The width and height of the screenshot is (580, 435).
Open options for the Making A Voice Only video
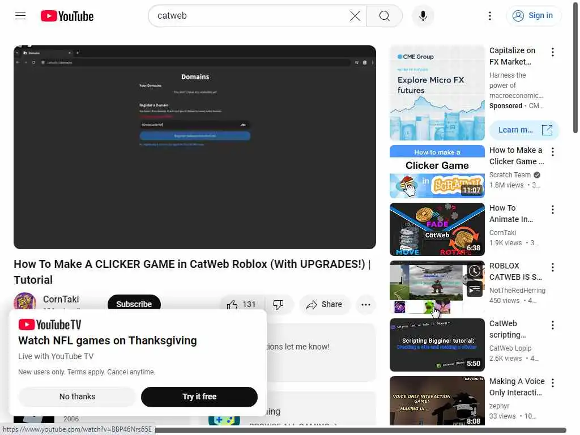click(x=553, y=382)
